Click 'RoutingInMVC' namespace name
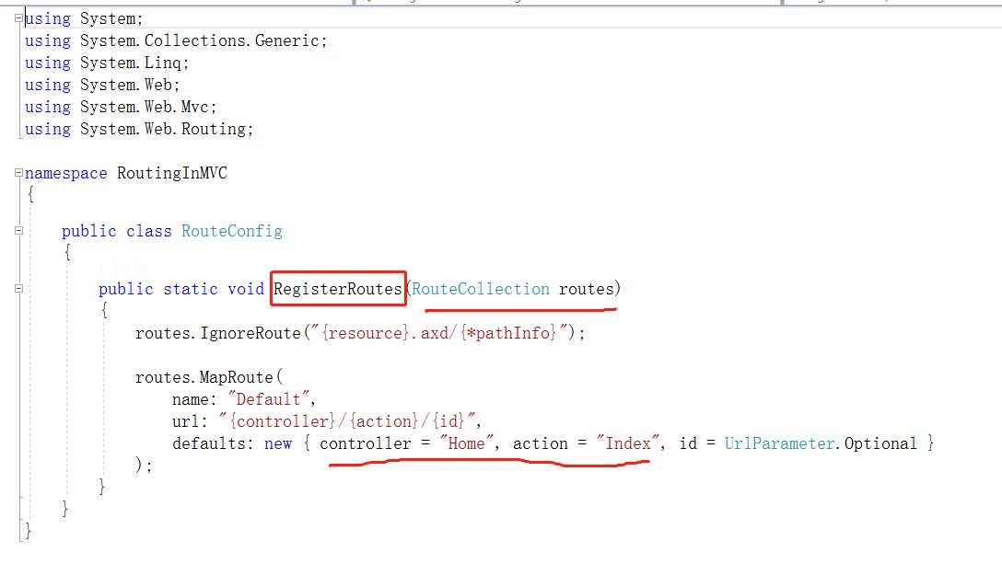The height and width of the screenshot is (575, 1002). 172,173
